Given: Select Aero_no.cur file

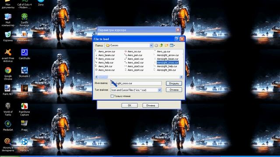Looking at the screenshot, I should coord(134,51).
